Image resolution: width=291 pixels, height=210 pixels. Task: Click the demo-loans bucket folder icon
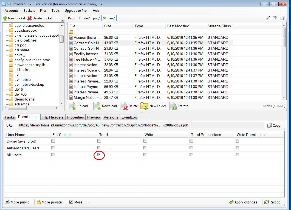click(x=11, y=99)
